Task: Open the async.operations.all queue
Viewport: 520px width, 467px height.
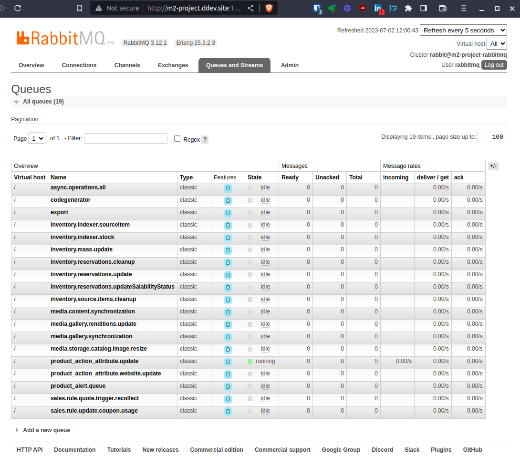Action: click(x=78, y=187)
